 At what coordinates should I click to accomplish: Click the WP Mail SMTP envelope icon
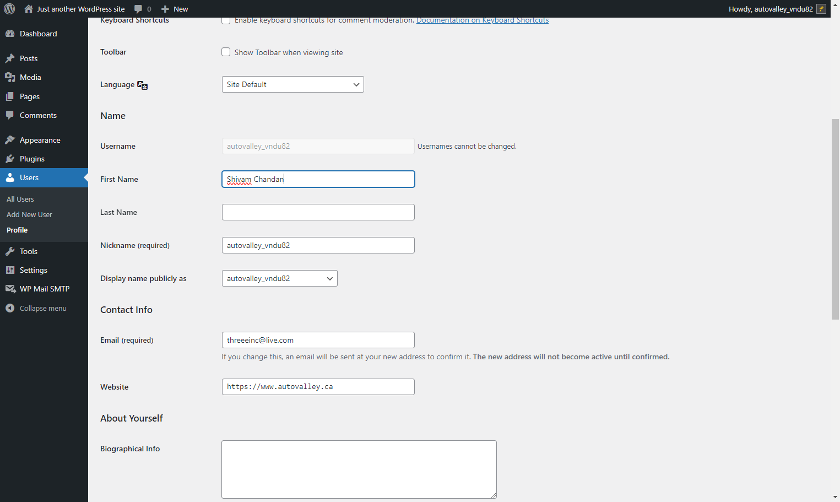click(x=10, y=289)
